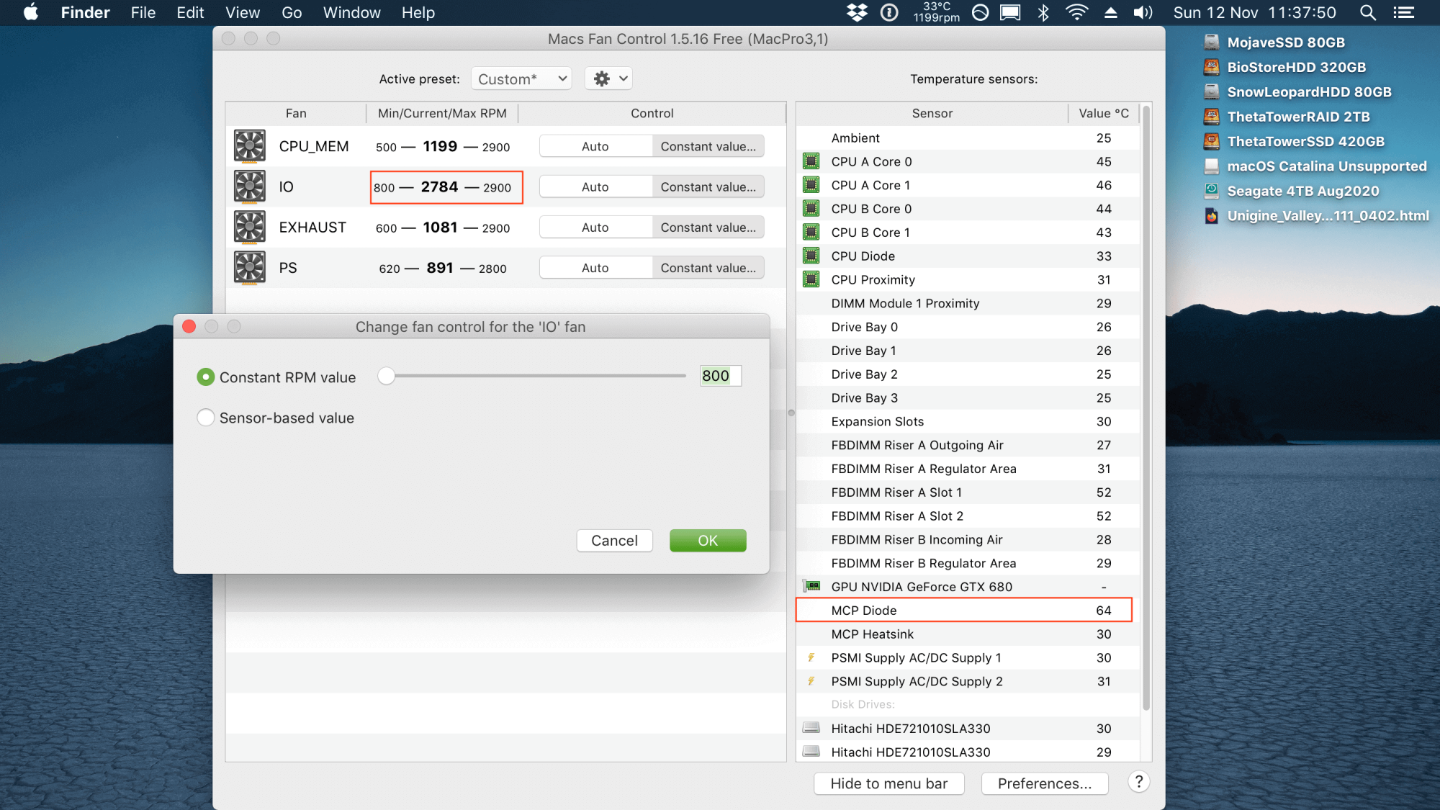
Task: Click the Hide to menu bar button
Action: coord(888,783)
